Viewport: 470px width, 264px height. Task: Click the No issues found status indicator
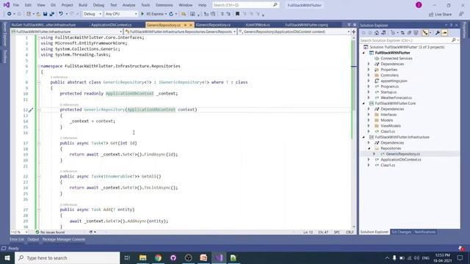point(50,232)
